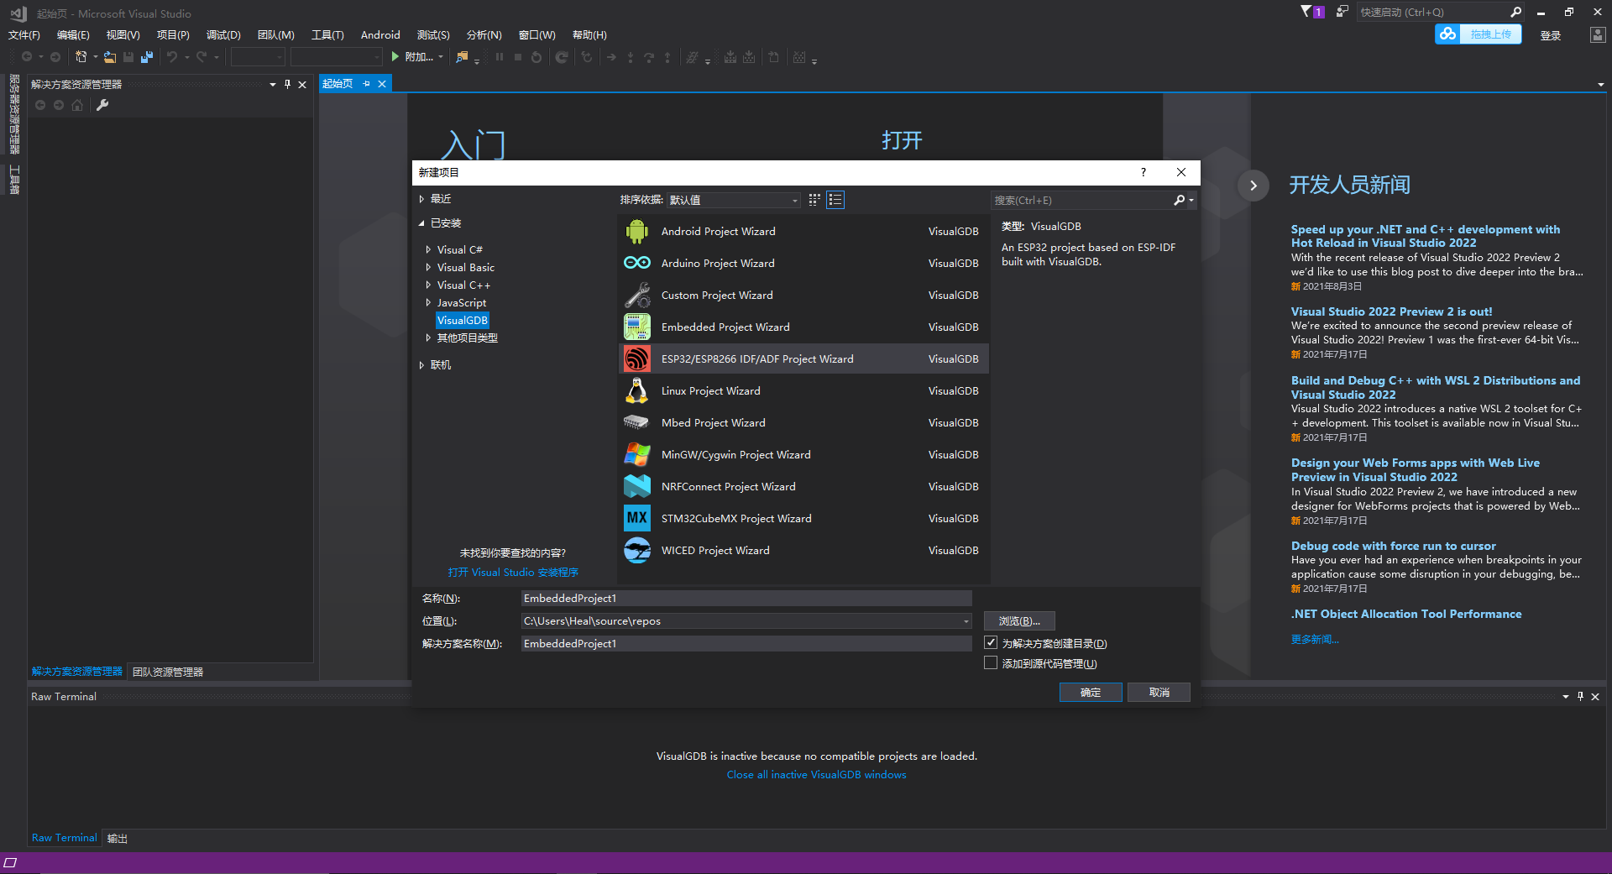1612x874 pixels.
Task: Click the Quick Launch search magnifier icon
Action: (1515, 12)
